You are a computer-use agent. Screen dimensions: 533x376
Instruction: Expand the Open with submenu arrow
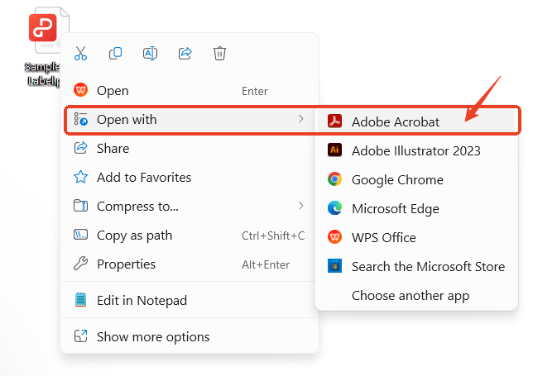coord(300,119)
